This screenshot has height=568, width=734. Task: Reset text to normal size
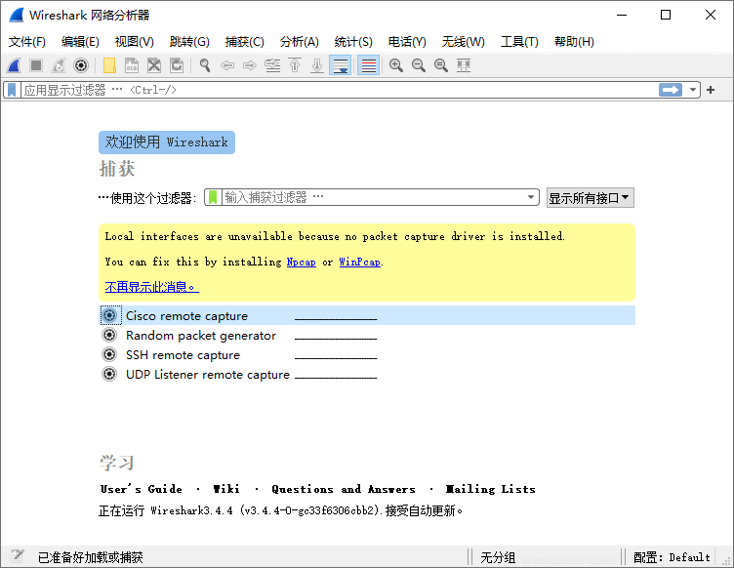[x=441, y=65]
